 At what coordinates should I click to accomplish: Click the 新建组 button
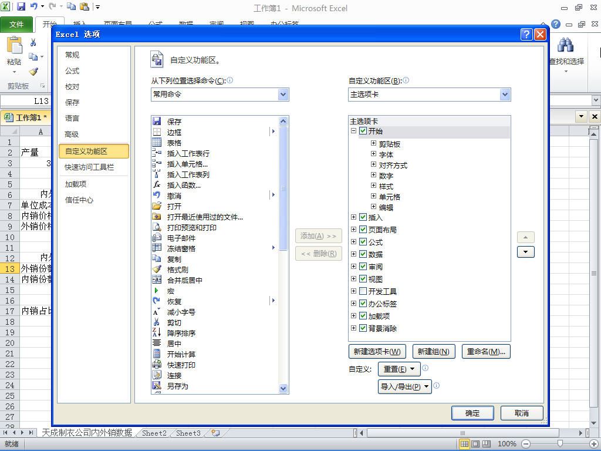tap(434, 351)
